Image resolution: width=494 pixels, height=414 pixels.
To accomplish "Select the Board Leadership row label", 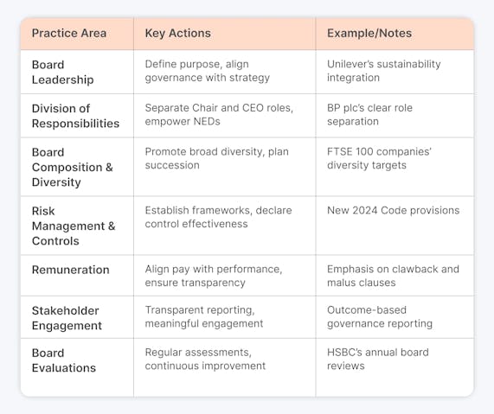I will pos(62,72).
